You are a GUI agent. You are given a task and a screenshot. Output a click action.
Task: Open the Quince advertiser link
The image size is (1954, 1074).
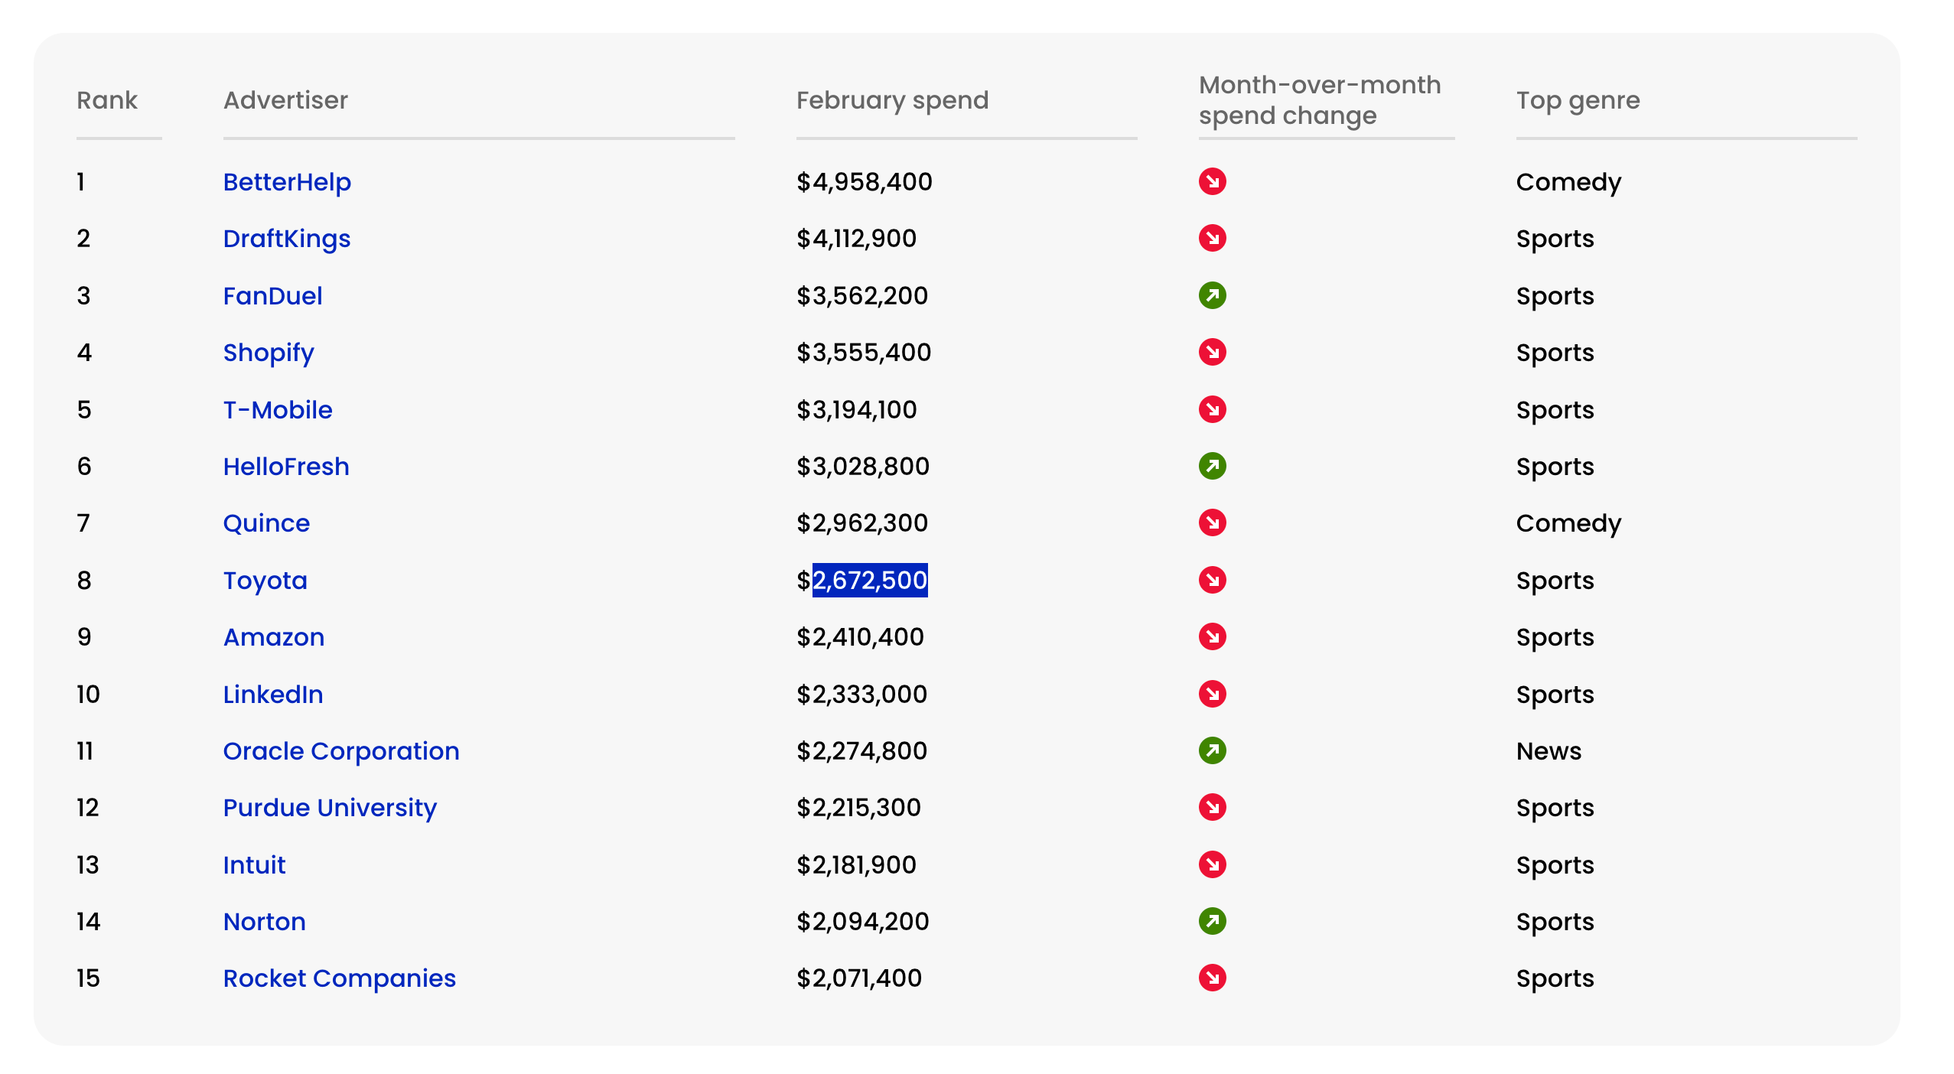[266, 523]
